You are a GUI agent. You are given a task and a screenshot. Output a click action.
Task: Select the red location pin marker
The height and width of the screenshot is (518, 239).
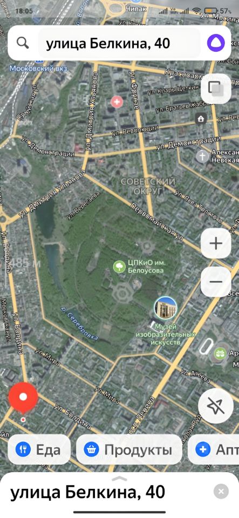[23, 398]
